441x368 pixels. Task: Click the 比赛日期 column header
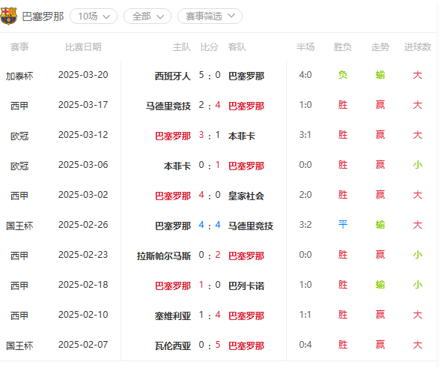coord(83,47)
